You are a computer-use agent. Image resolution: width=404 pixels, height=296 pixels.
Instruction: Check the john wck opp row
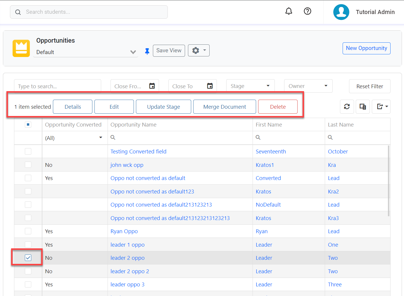[x=28, y=165]
